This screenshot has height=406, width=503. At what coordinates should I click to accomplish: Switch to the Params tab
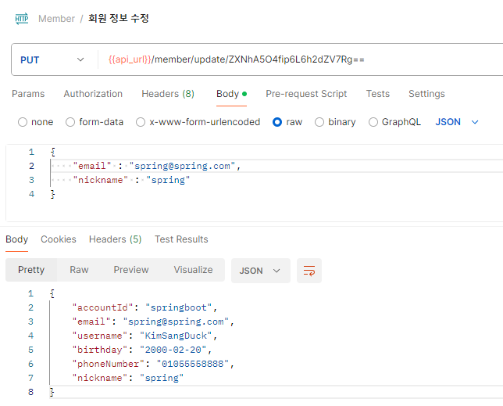pyautogui.click(x=28, y=94)
